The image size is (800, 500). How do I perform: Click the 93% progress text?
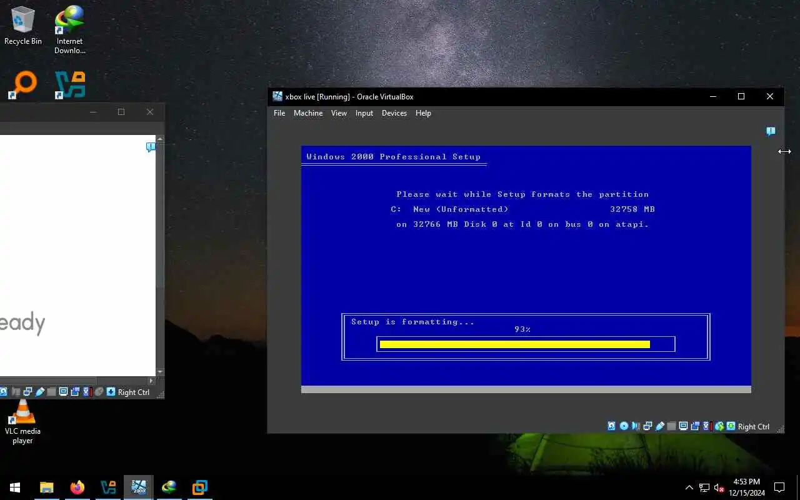(x=522, y=329)
